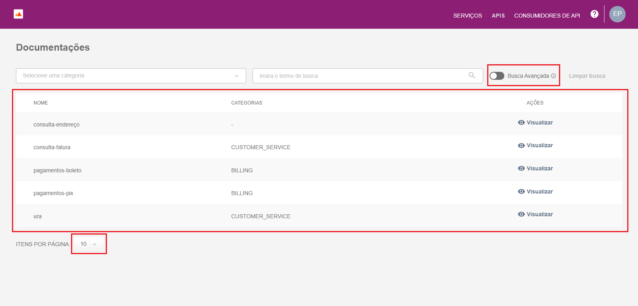Click the NOME column header

point(41,103)
